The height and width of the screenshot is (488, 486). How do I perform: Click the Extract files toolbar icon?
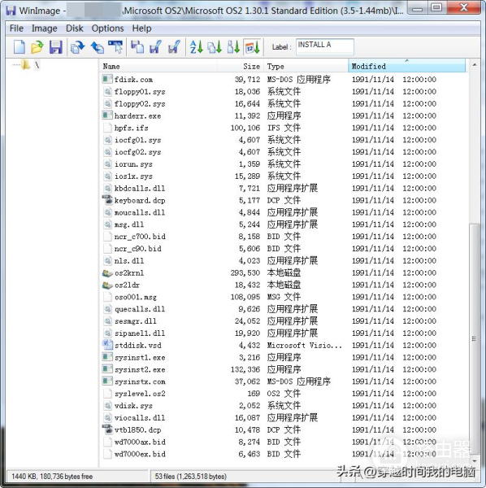click(x=155, y=47)
